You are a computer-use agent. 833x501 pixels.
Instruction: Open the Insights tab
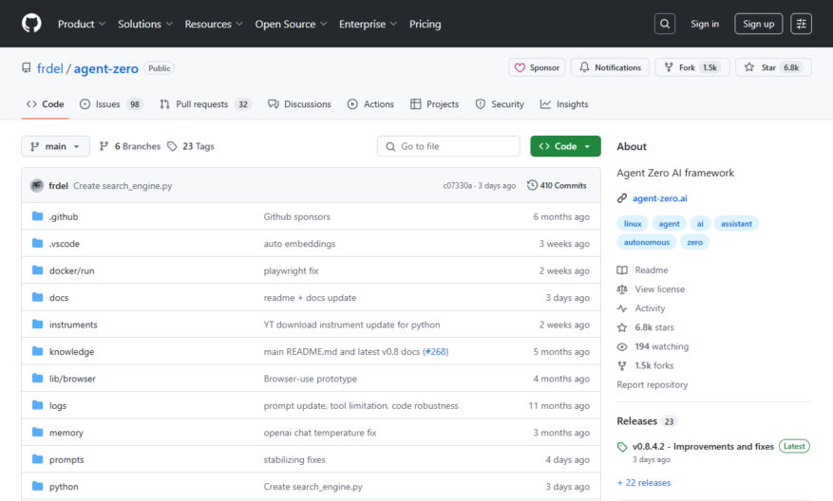564,104
